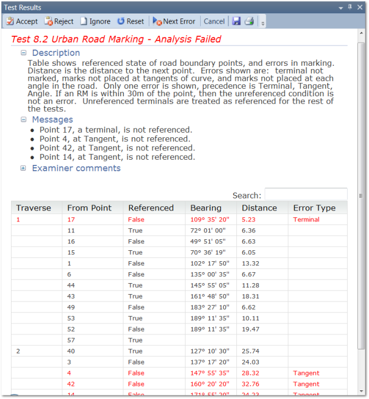Click the failed test title heading

[x=116, y=39]
